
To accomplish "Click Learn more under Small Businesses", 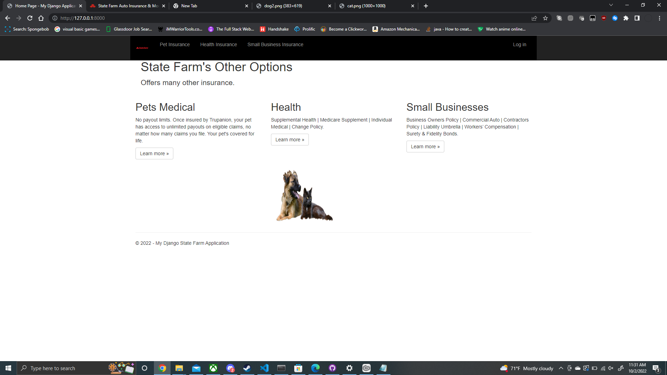I will click(x=425, y=147).
